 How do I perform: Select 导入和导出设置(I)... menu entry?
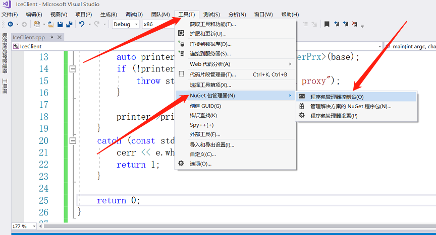(x=235, y=144)
